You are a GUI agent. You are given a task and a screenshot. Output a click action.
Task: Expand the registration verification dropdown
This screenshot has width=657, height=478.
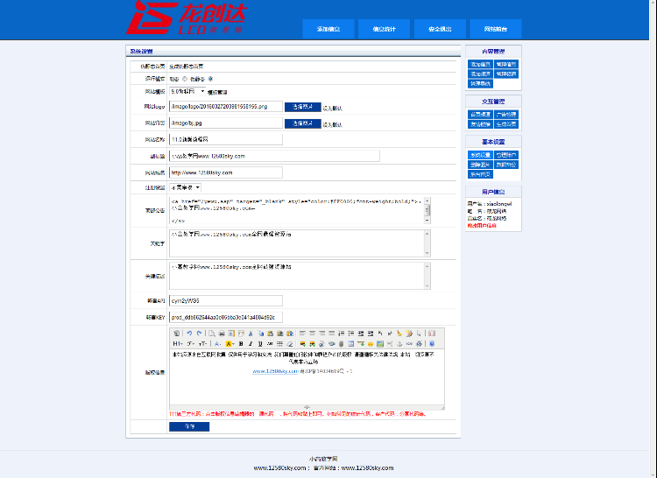(x=186, y=187)
